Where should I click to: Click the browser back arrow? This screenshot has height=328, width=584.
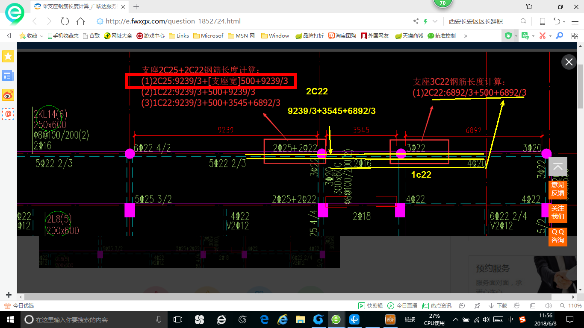[35, 21]
